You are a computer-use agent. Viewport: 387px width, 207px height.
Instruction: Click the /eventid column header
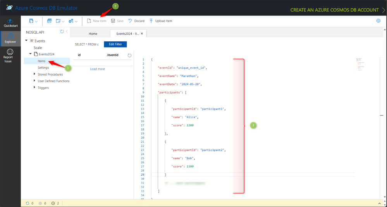(113, 55)
